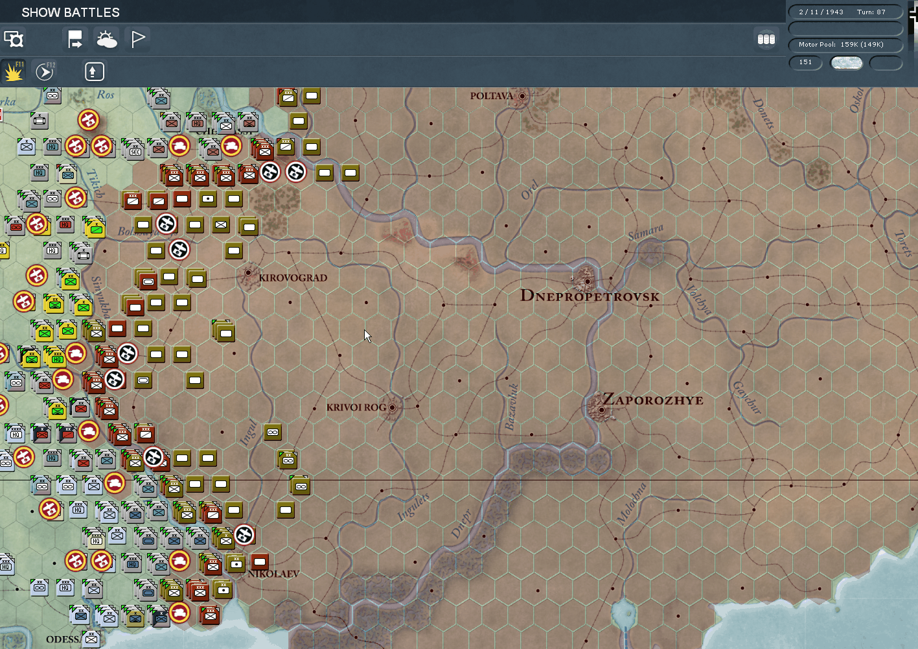Click the SHOW BATTLES title text
This screenshot has height=649, width=918.
(71, 12)
